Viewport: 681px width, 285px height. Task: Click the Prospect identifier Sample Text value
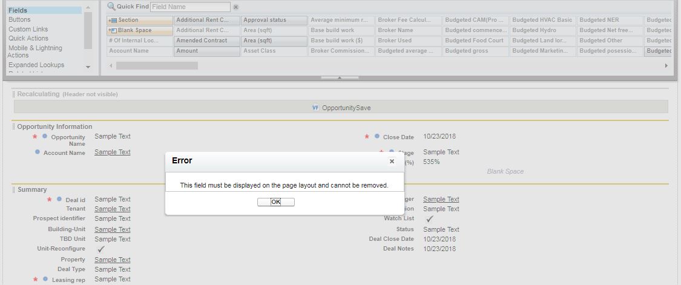113,218
